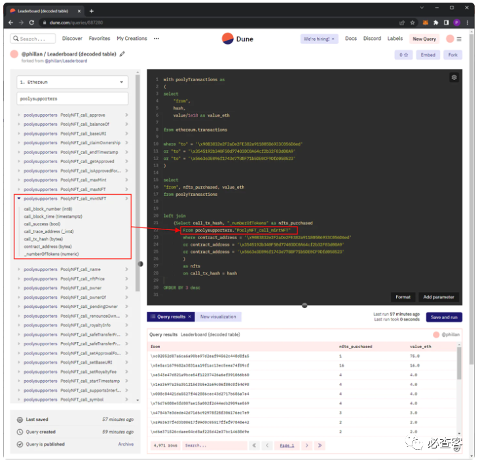Screen dimensions: 478x464
Task: Open a new browser tab
Action: point(92,11)
